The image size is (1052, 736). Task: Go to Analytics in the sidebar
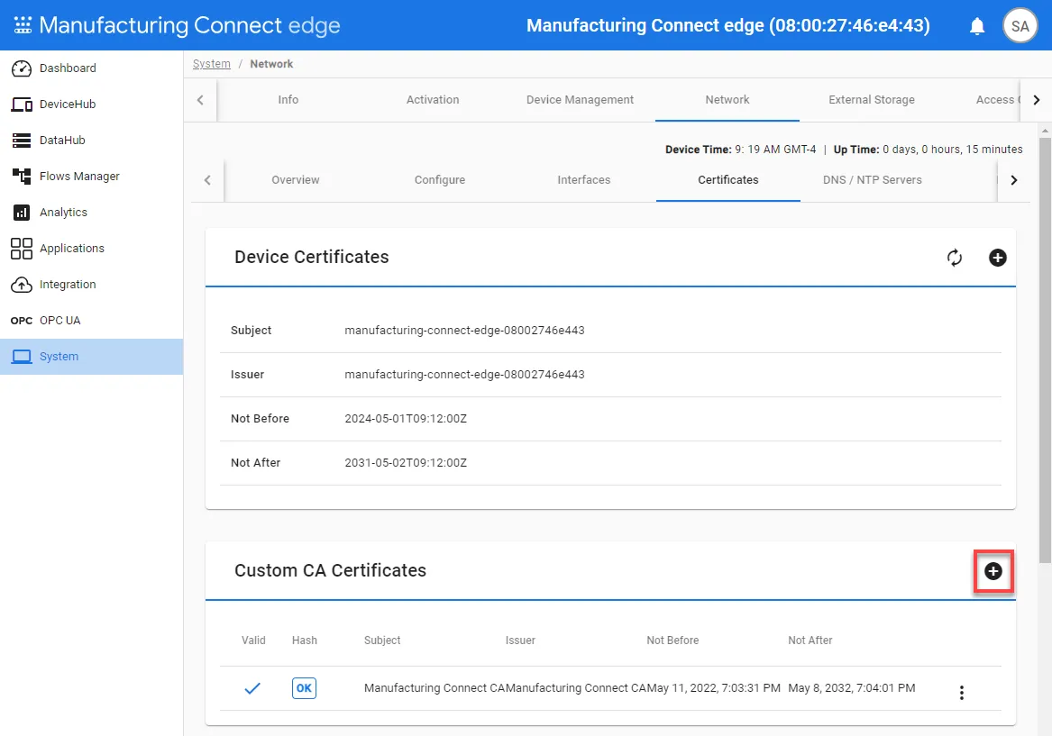click(x=63, y=213)
